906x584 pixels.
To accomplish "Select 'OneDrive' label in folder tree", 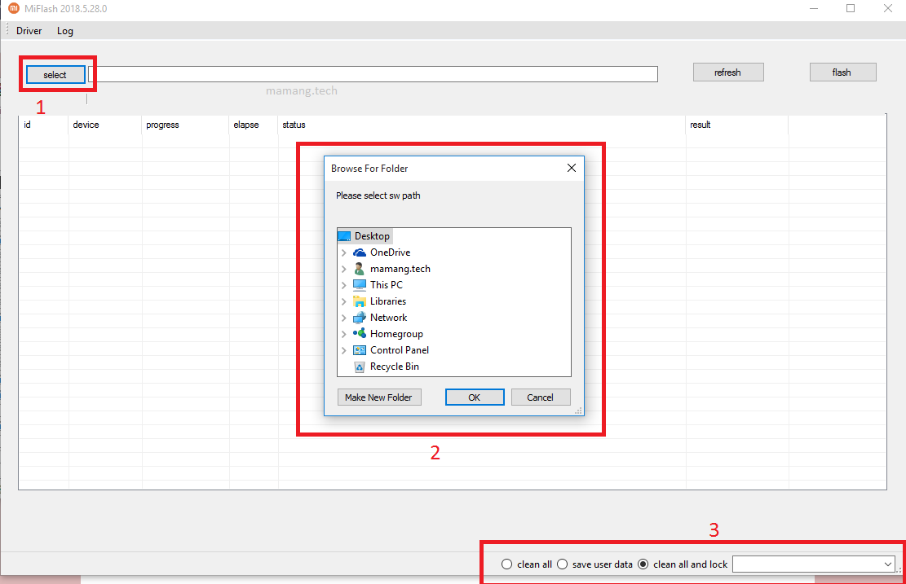I will pyautogui.click(x=390, y=252).
